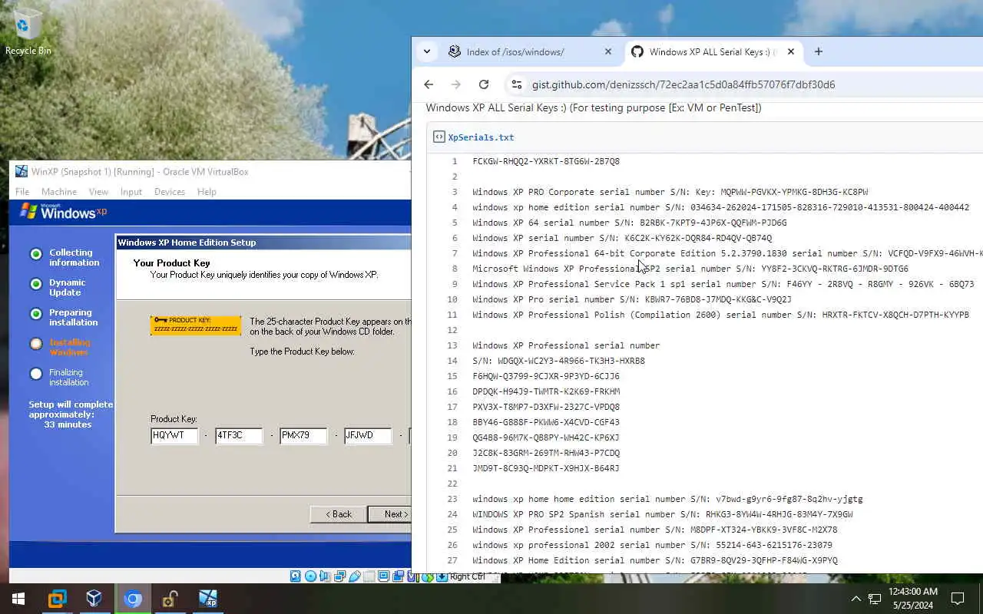Click line 21 key 'JMD9T-8C93Q-MDPKT-X9HJX-B64RJ'
The image size is (983, 614).
(x=546, y=468)
